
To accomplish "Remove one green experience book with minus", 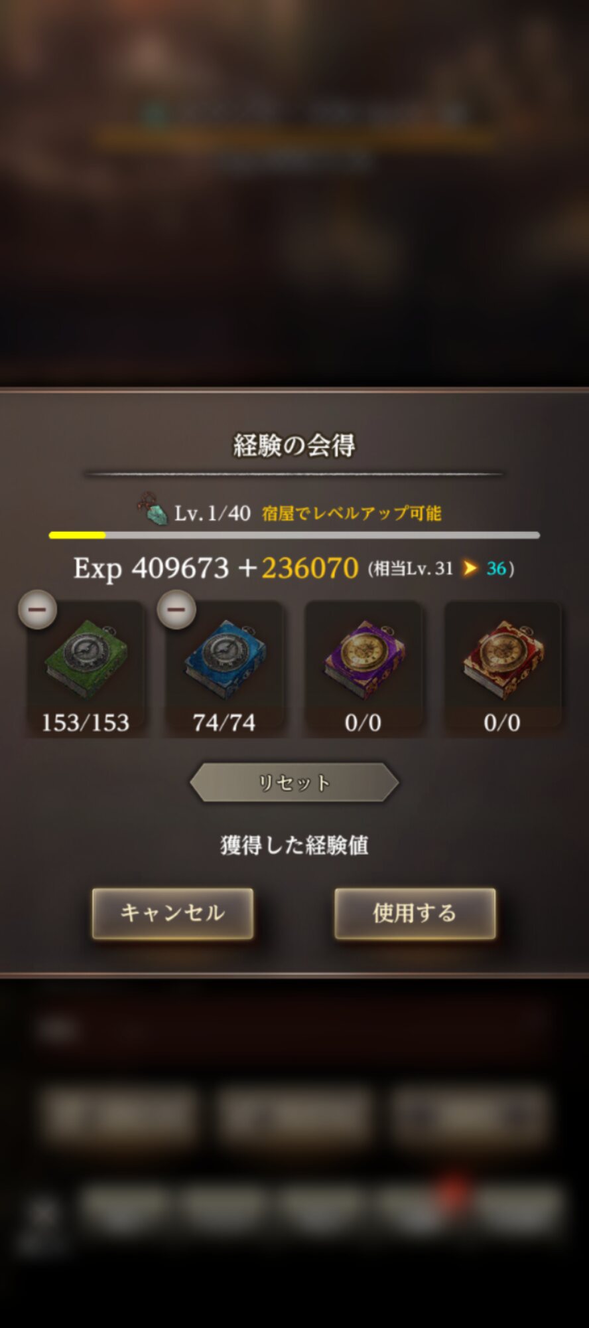I will [37, 609].
